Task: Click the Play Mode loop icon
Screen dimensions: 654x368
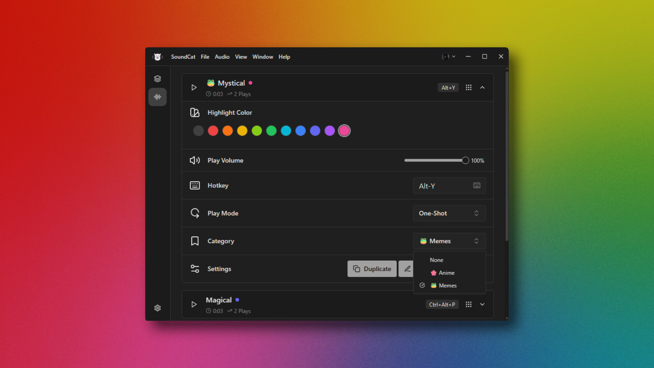Action: click(194, 213)
